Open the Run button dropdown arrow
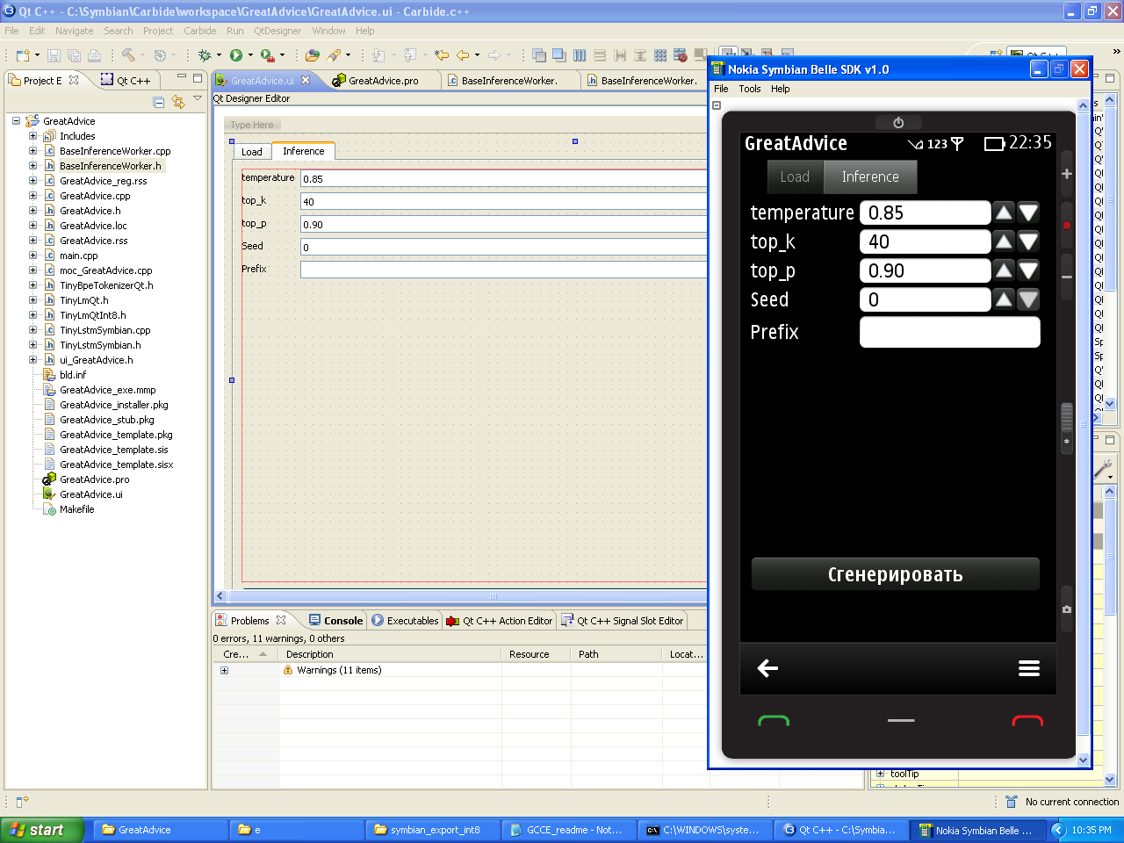The height and width of the screenshot is (843, 1124). coord(250,55)
